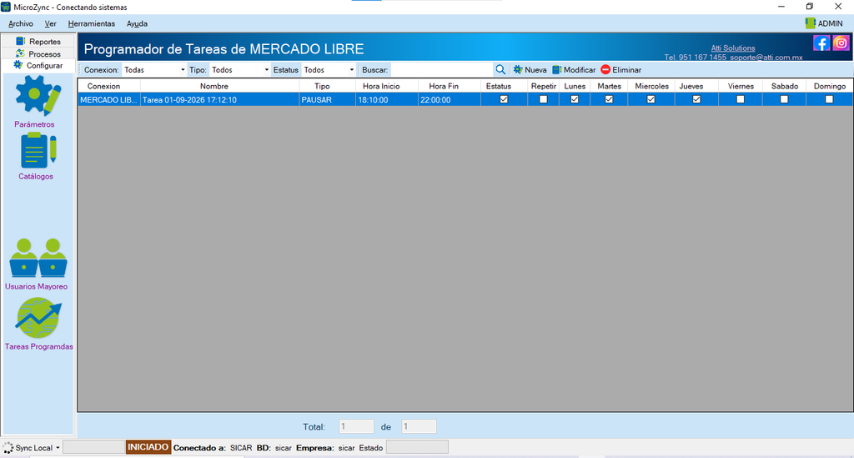The image size is (854, 458).
Task: Switch to the Procesos tab
Action: coord(38,54)
